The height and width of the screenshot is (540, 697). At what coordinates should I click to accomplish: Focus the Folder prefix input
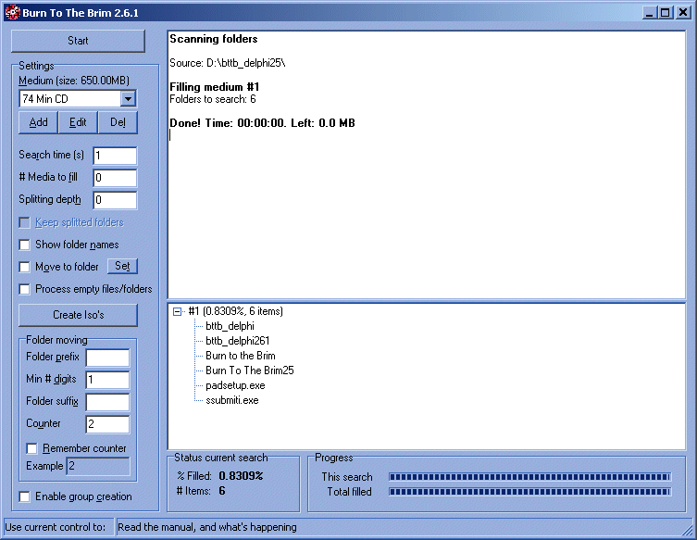(107, 358)
